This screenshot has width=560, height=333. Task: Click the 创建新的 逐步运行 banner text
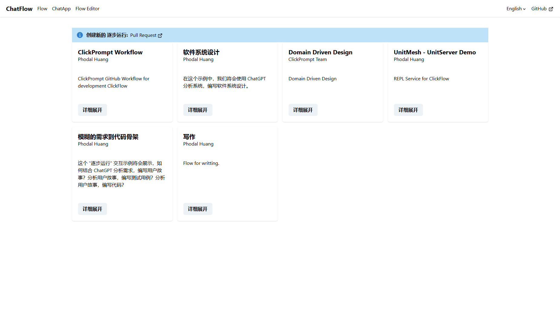point(107,35)
